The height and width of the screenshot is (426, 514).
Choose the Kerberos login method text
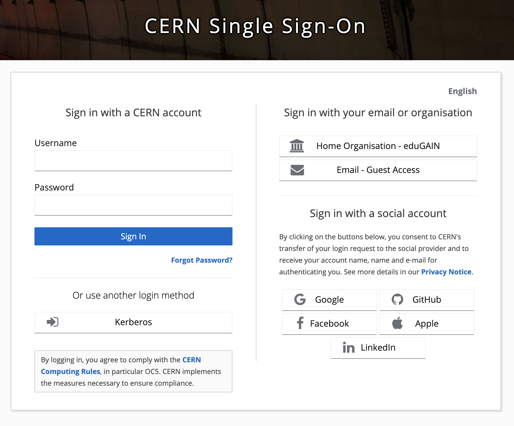(x=133, y=322)
